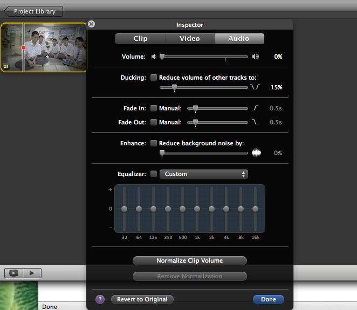Image resolution: width=357 pixels, height=310 pixels.
Task: Enable the Ducking checkbox
Action: (x=154, y=77)
